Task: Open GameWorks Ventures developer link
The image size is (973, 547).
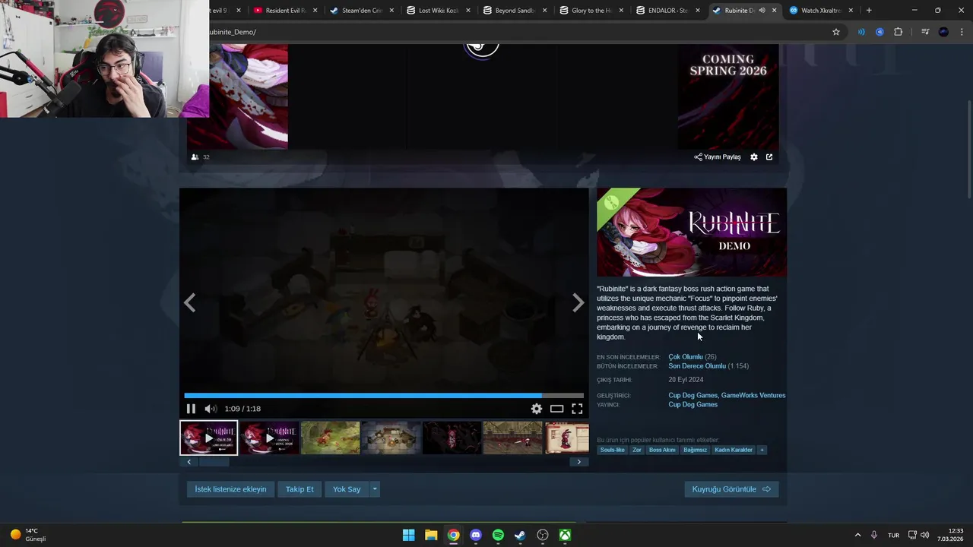Action: pos(753,395)
